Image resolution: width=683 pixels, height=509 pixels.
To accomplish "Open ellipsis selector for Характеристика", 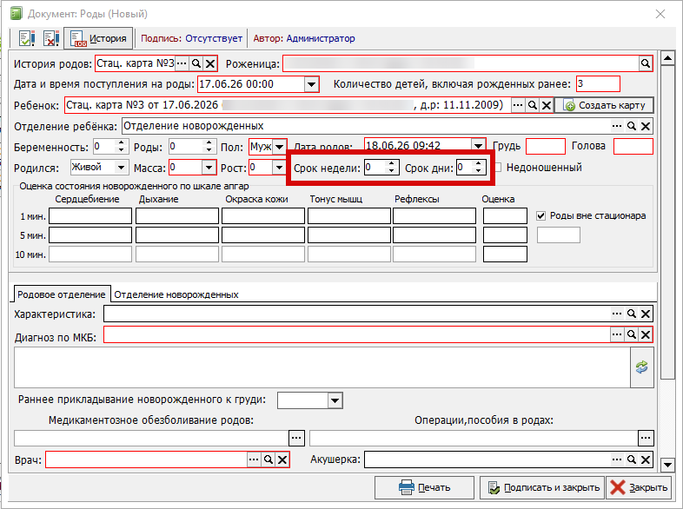I will [x=617, y=314].
